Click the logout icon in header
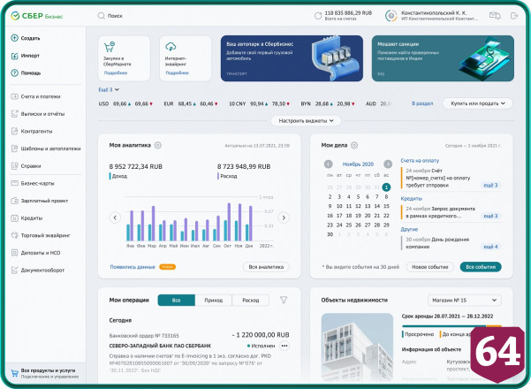 pos(514,16)
